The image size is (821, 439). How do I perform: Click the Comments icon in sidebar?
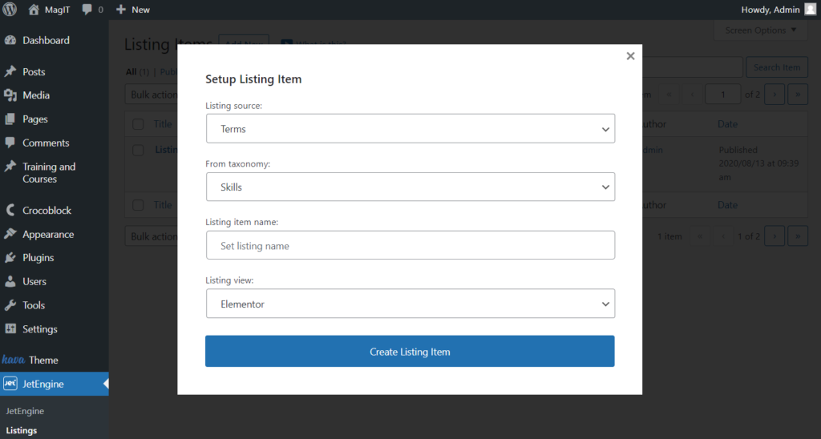click(x=10, y=143)
